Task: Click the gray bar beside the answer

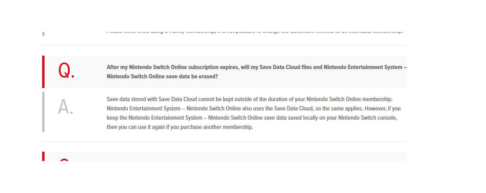Action: click(43, 112)
